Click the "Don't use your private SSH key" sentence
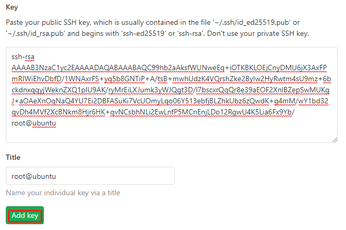346x230 pixels. point(258,33)
